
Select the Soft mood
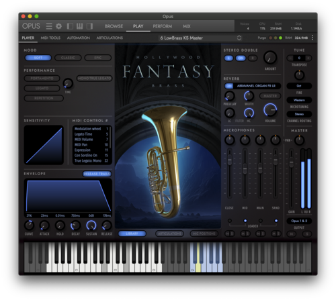[38, 58]
